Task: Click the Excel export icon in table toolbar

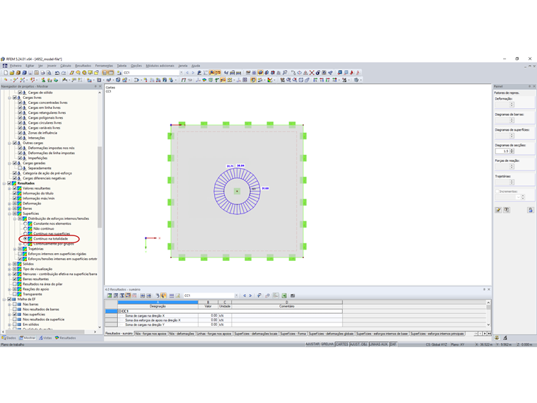Action: coord(284,296)
